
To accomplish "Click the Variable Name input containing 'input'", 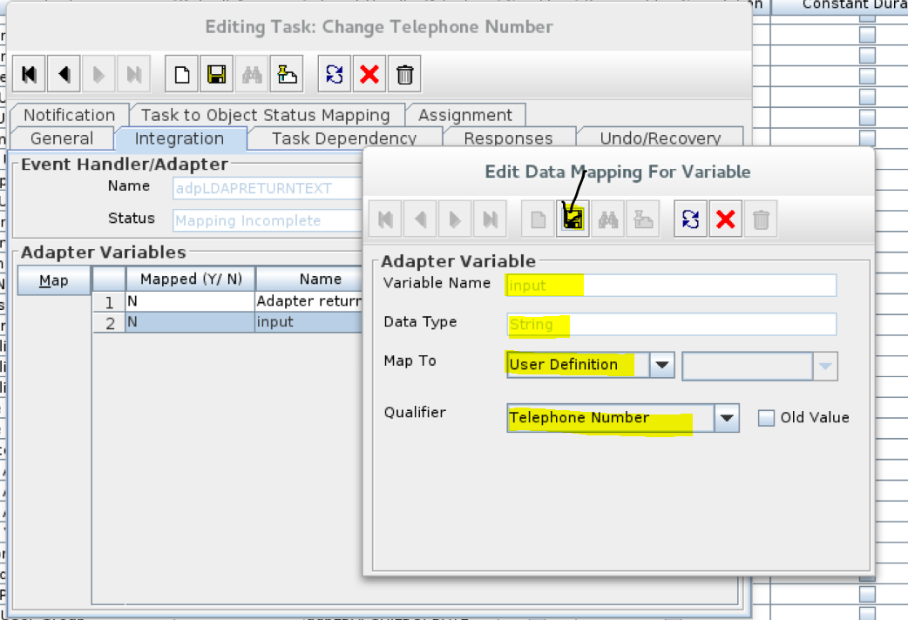I will 667,285.
